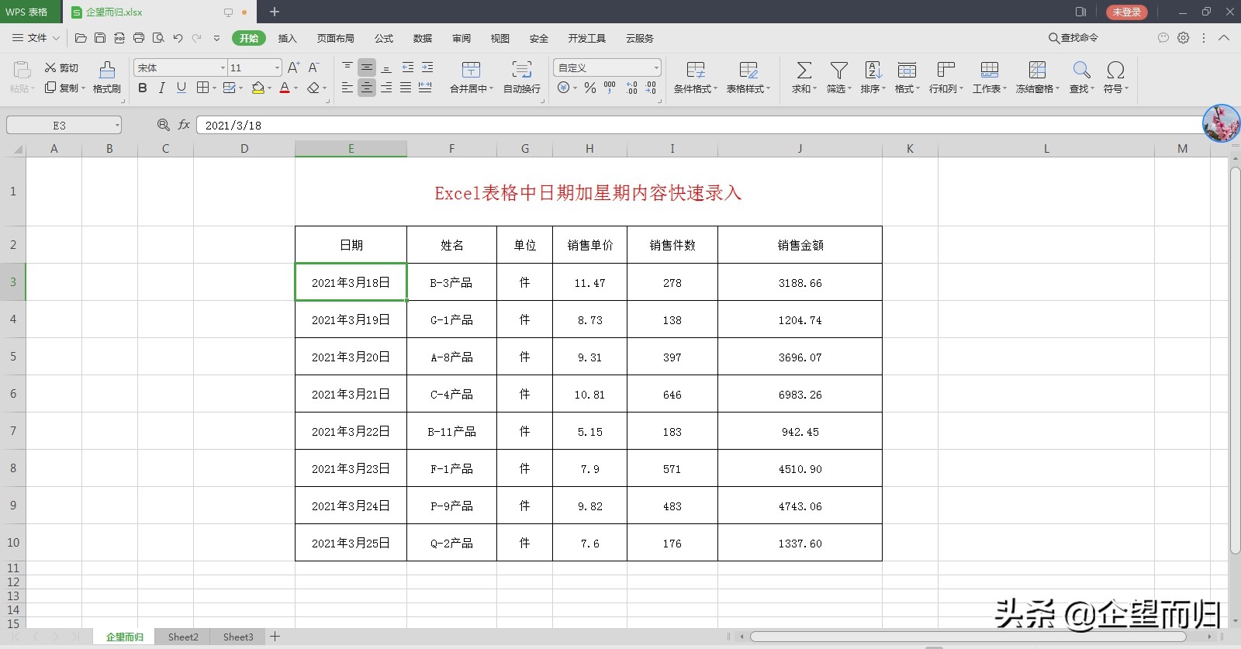This screenshot has width=1241, height=649.
Task: Click the 查找命令 search command box
Action: [x=1074, y=38]
